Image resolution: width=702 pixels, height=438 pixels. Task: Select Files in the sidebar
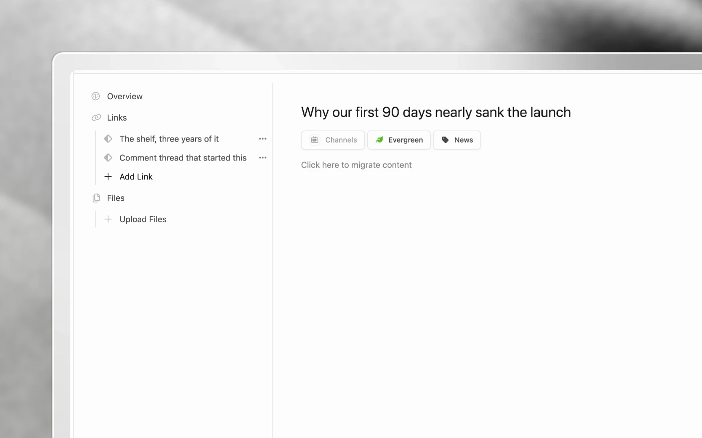pyautogui.click(x=116, y=198)
